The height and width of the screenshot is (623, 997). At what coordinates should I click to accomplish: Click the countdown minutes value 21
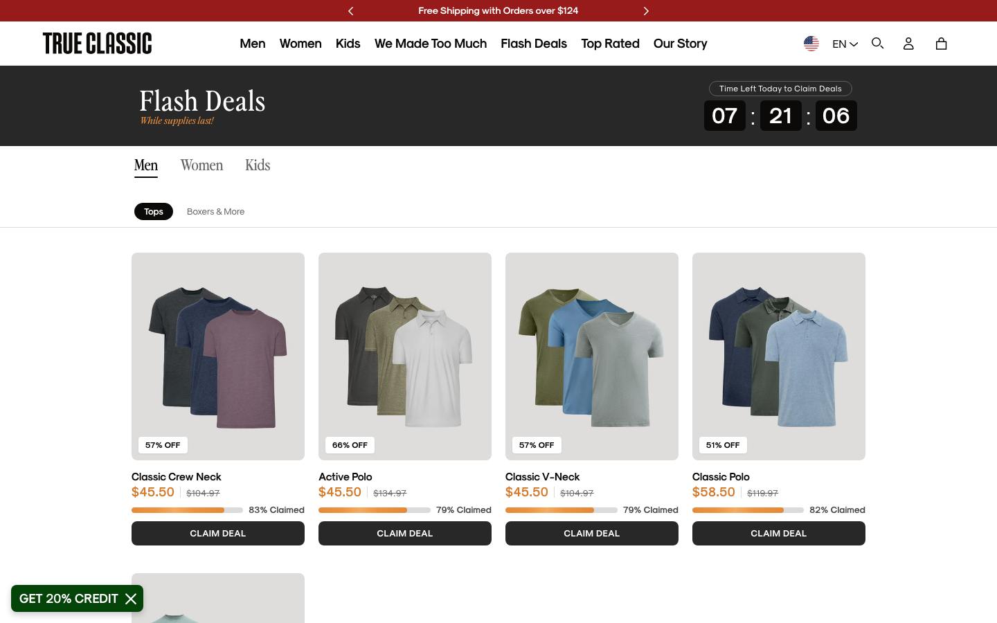tap(780, 116)
